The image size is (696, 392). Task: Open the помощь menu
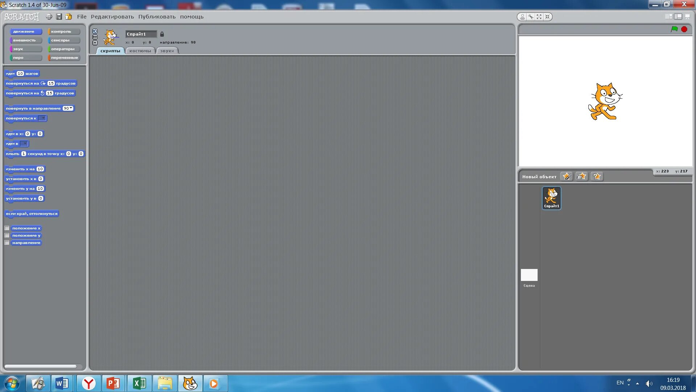(x=192, y=17)
